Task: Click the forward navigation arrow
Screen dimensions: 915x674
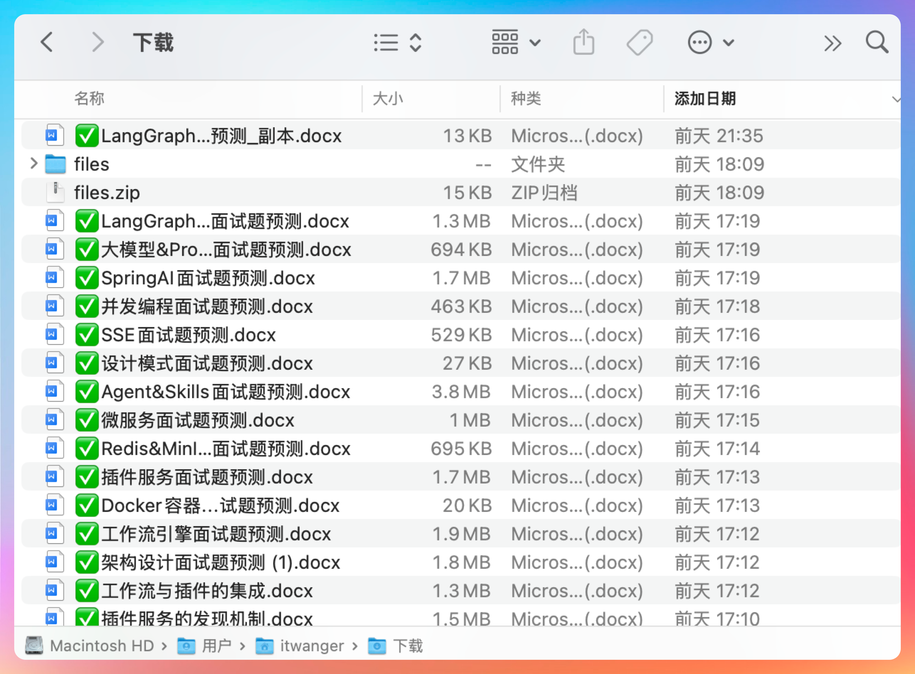Action: [x=97, y=42]
